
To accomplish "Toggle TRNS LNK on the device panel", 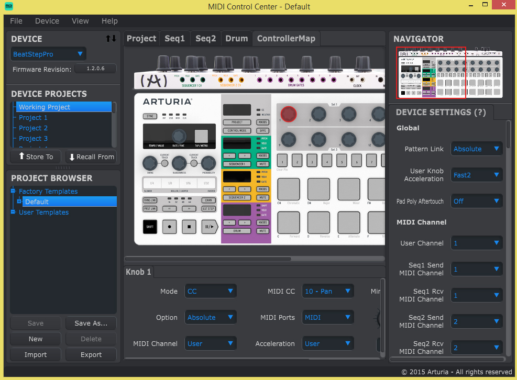I will coord(150,200).
